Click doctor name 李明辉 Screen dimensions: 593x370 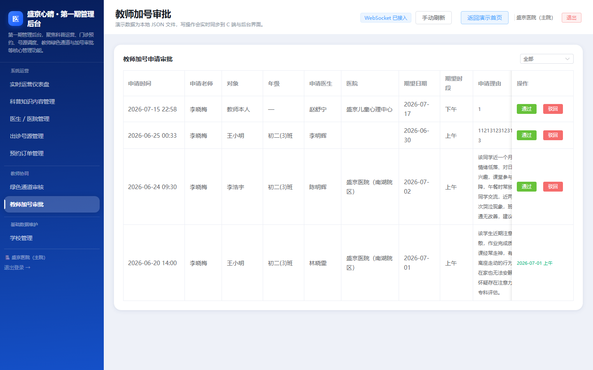[318, 136]
